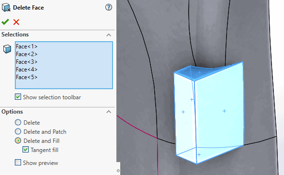
Task: Click the Delete Face feature icon
Action: tap(6, 8)
